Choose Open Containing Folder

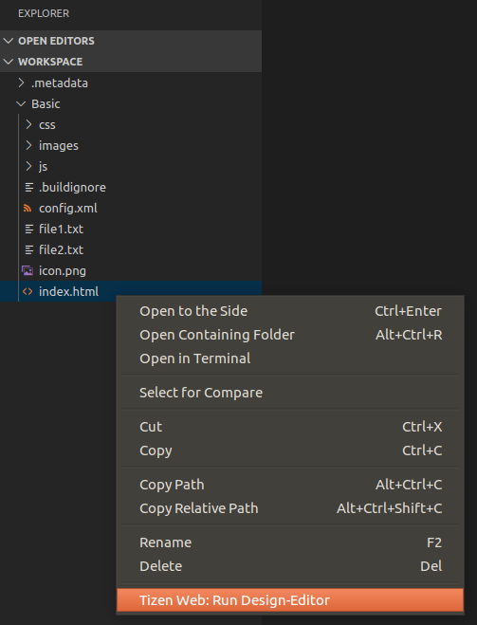tap(290, 335)
